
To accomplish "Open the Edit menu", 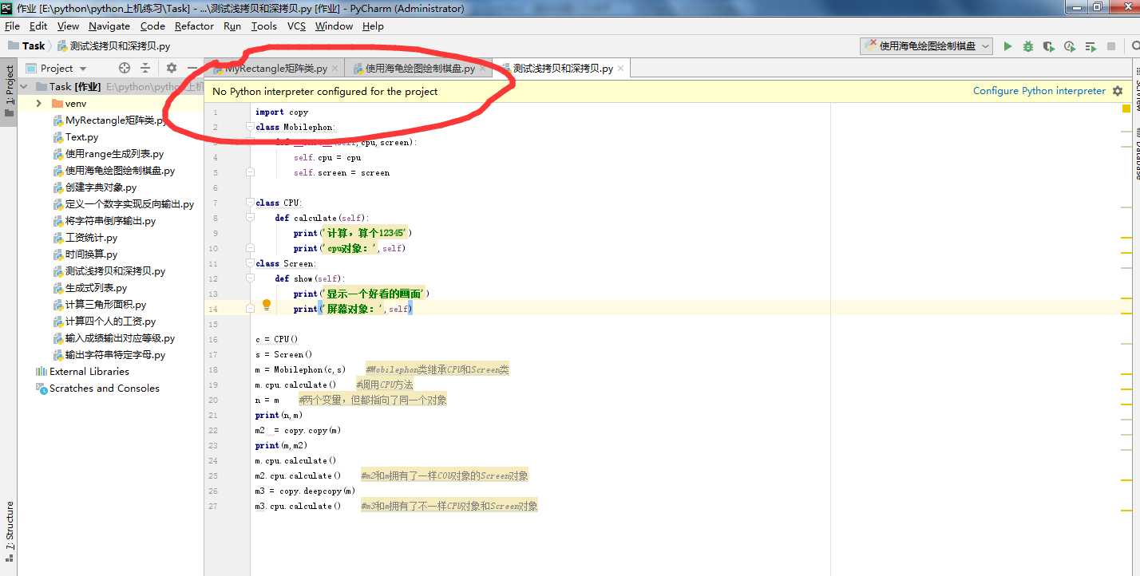I will click(x=38, y=26).
